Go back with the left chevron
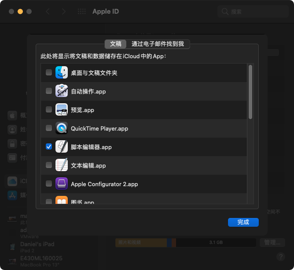Image resolution: width=294 pixels, height=270 pixels. [48, 11]
